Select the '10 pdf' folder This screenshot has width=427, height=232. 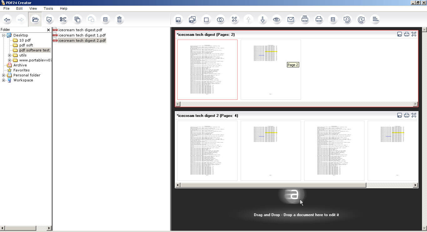25,40
